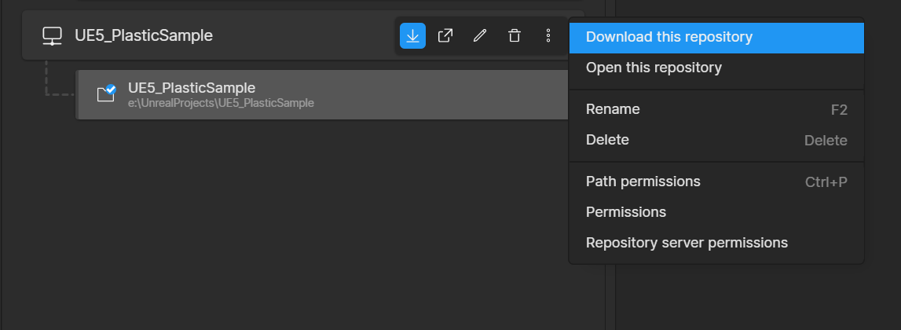
Task: Click the checked folder workspace icon
Action: 106,93
